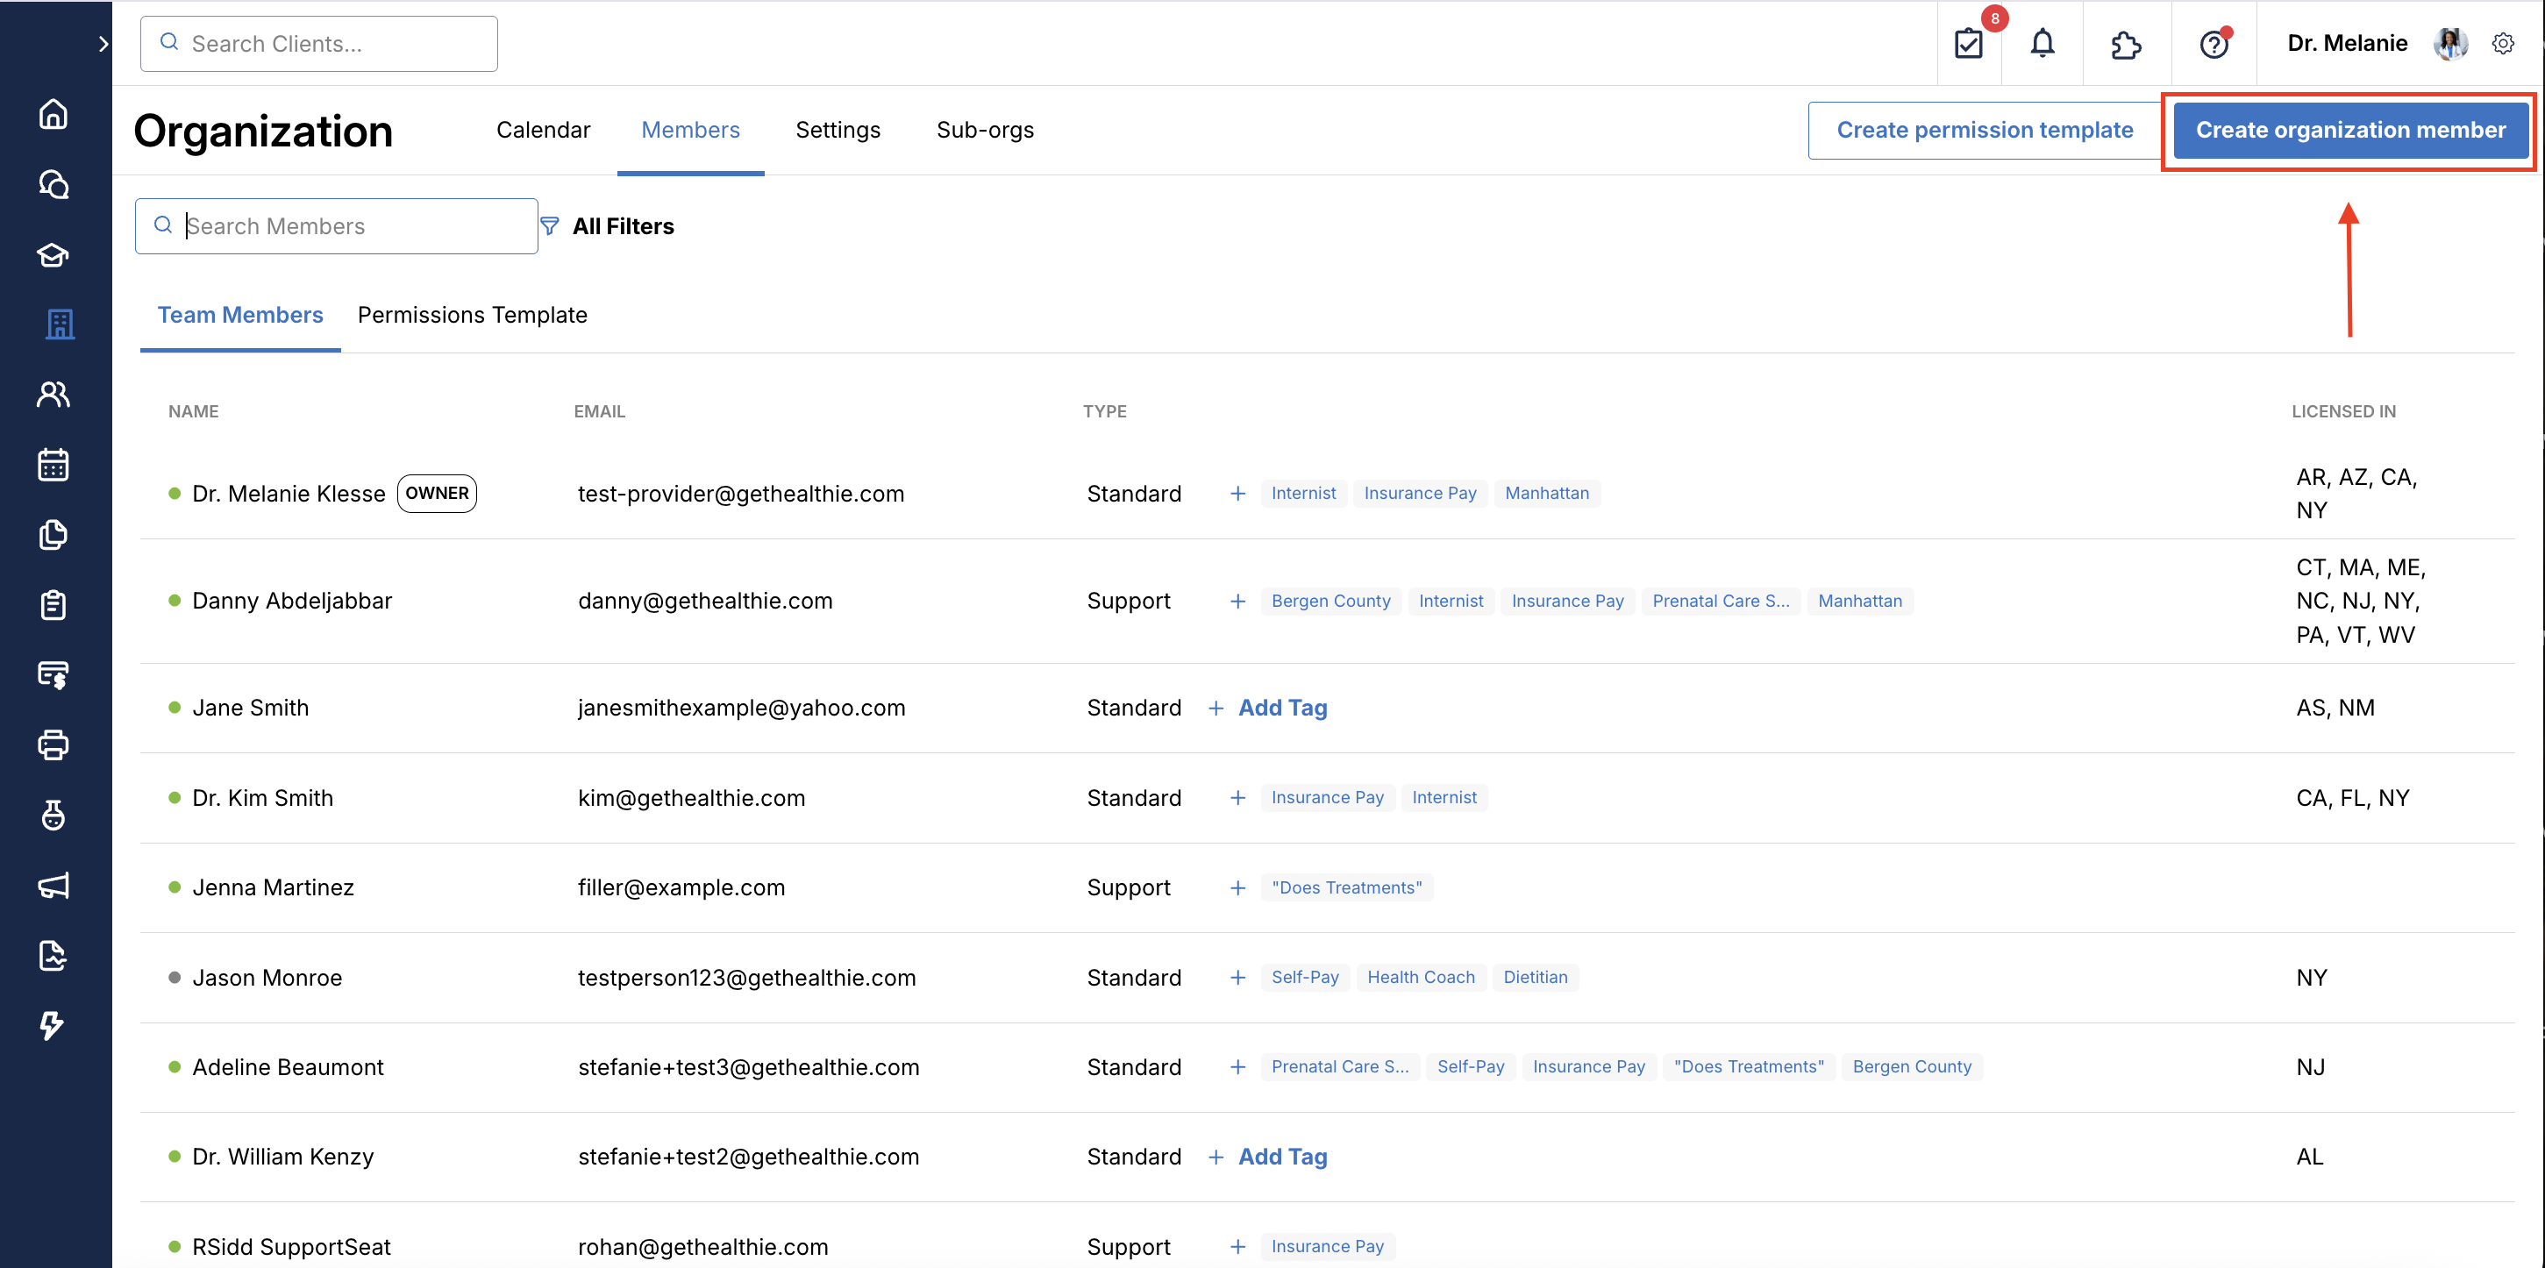Click plus to add tag for Jenna Martinez

pyautogui.click(x=1237, y=887)
